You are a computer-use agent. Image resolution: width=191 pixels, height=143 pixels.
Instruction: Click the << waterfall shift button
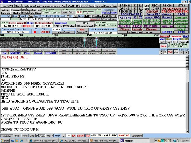pyautogui.click(x=162, y=42)
